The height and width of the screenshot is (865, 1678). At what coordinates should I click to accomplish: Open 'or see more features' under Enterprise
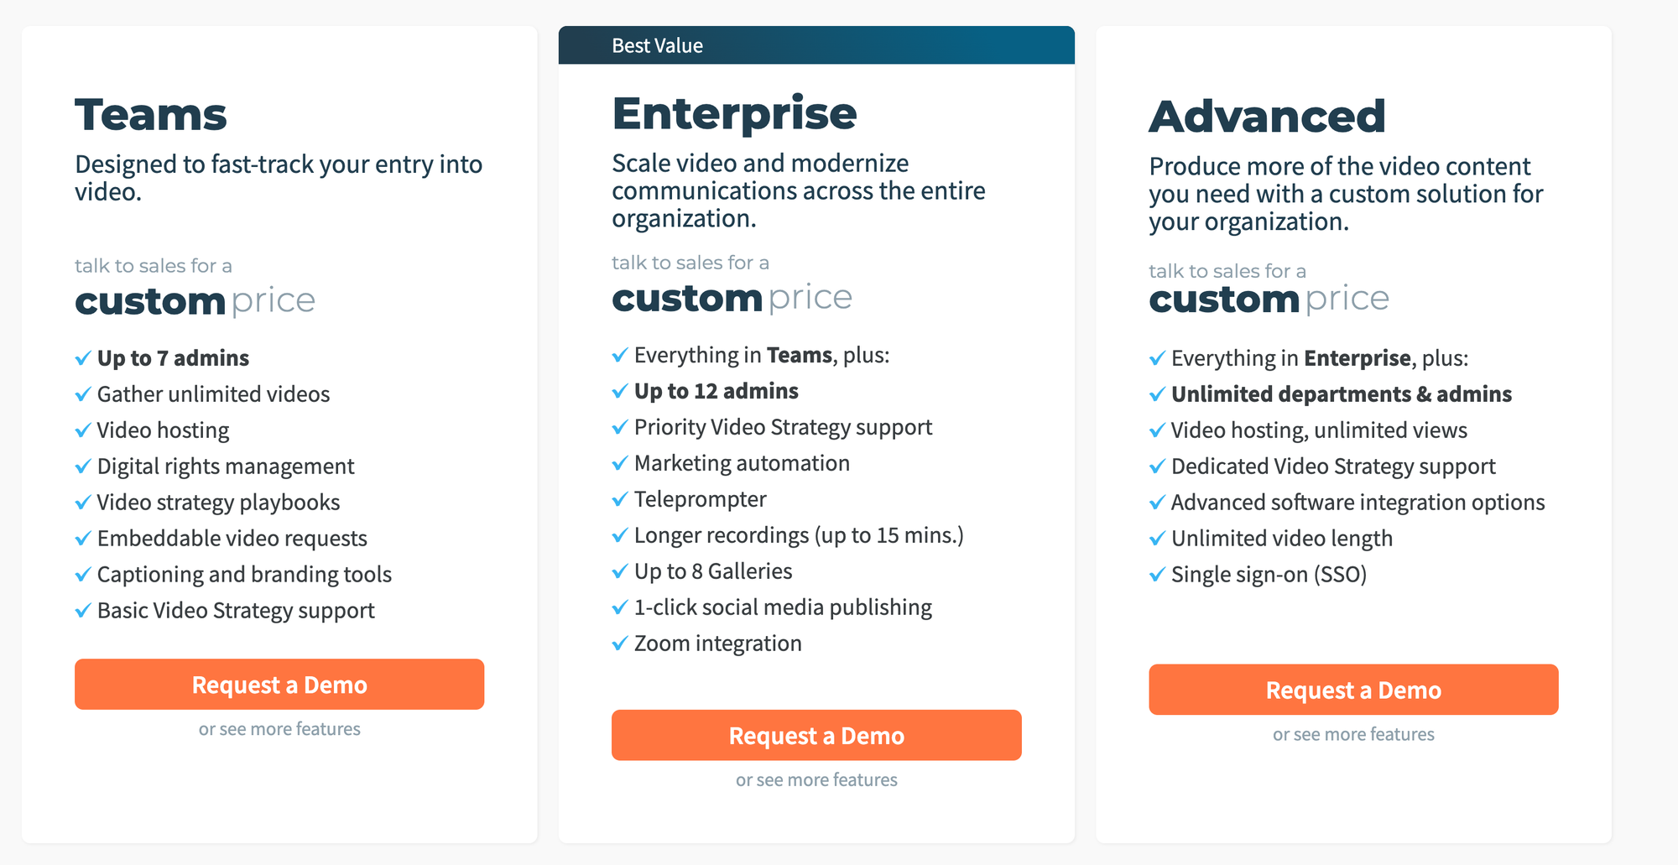(816, 780)
